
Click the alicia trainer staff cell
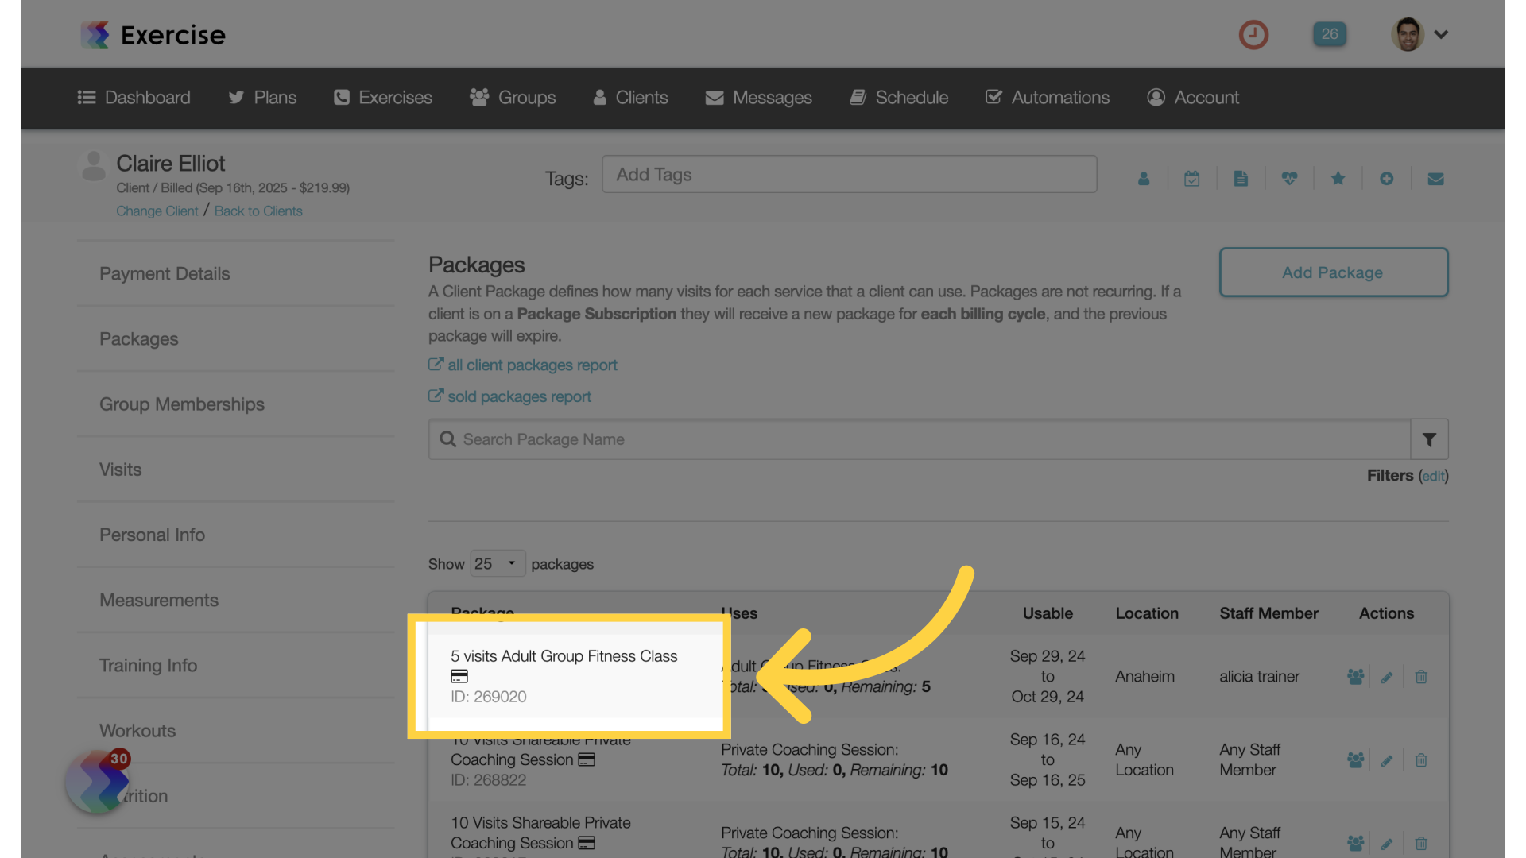tap(1259, 676)
